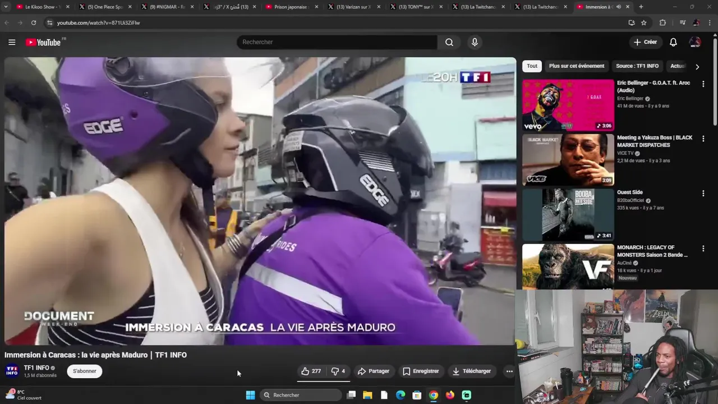Open the TF1 INFO channel name link

pyautogui.click(x=36, y=368)
